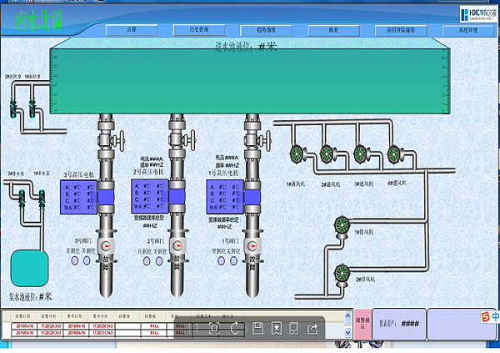This screenshot has width=500, height=353.
Task: Click the Sogou input method tray icon
Action: pos(485,315)
